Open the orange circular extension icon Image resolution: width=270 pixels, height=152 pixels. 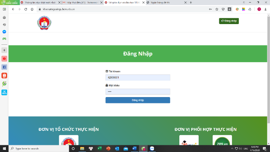pyautogui.click(x=237, y=9)
